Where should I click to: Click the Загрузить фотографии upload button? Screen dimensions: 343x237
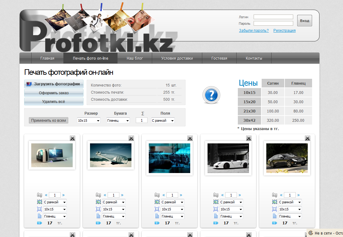(x=54, y=84)
